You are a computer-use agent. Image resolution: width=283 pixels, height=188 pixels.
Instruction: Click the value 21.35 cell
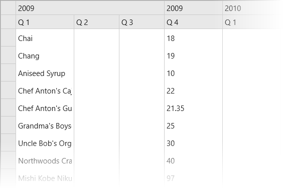pyautogui.click(x=194, y=108)
